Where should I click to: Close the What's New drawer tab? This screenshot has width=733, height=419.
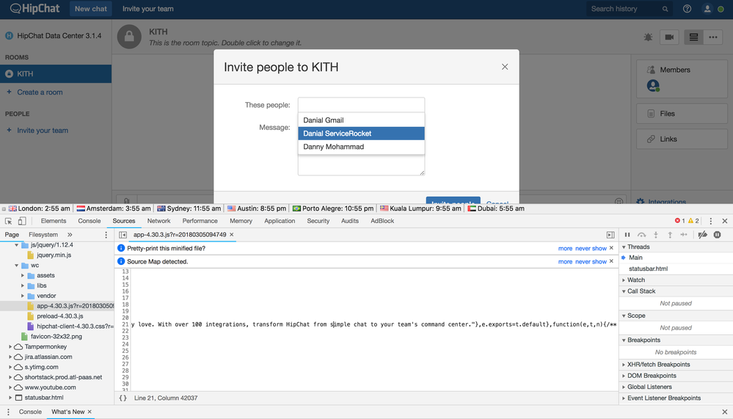coord(90,412)
